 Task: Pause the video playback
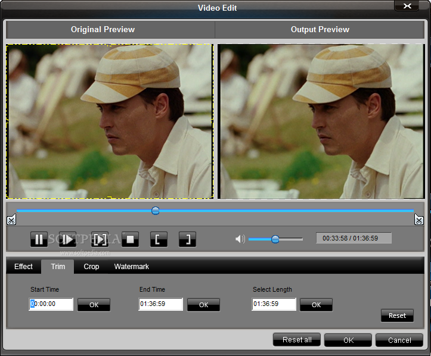[x=39, y=239]
